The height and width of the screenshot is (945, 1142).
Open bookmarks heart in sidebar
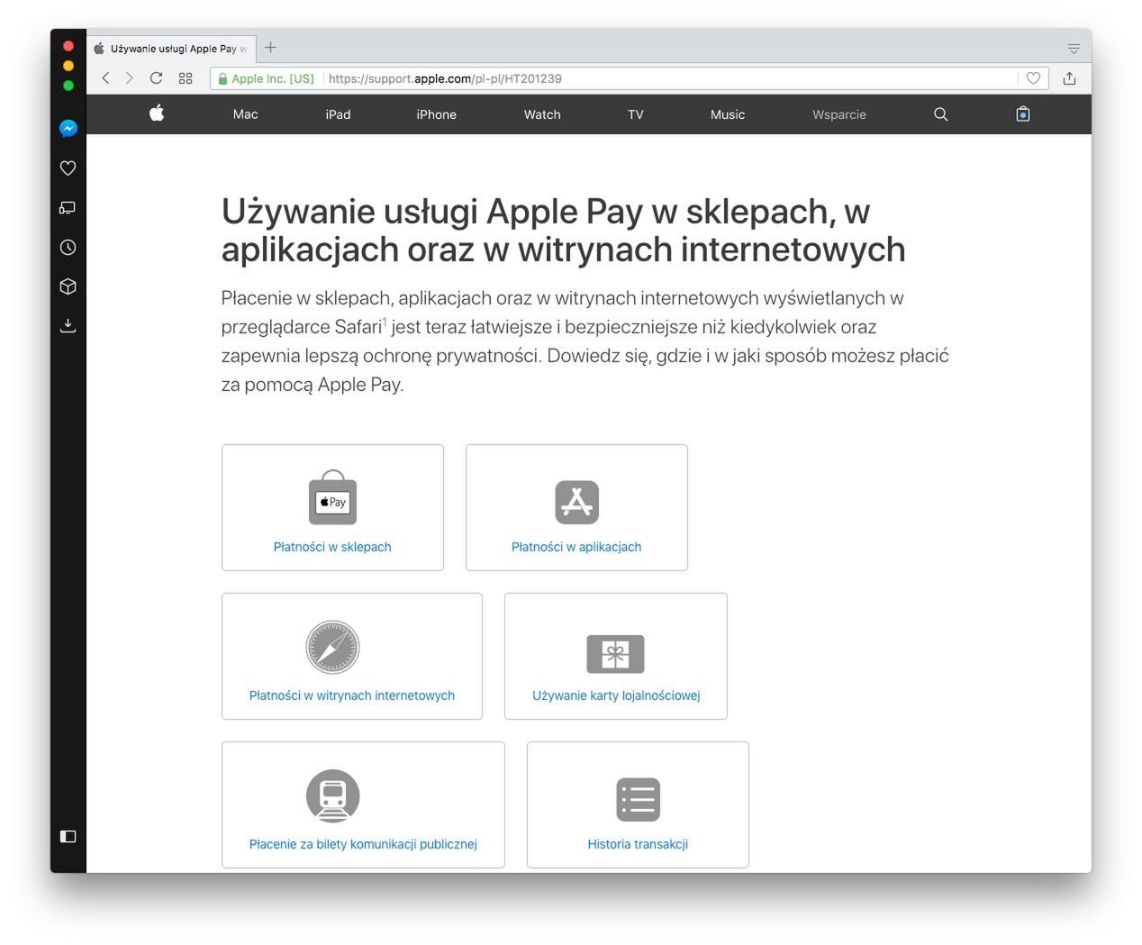[x=68, y=168]
